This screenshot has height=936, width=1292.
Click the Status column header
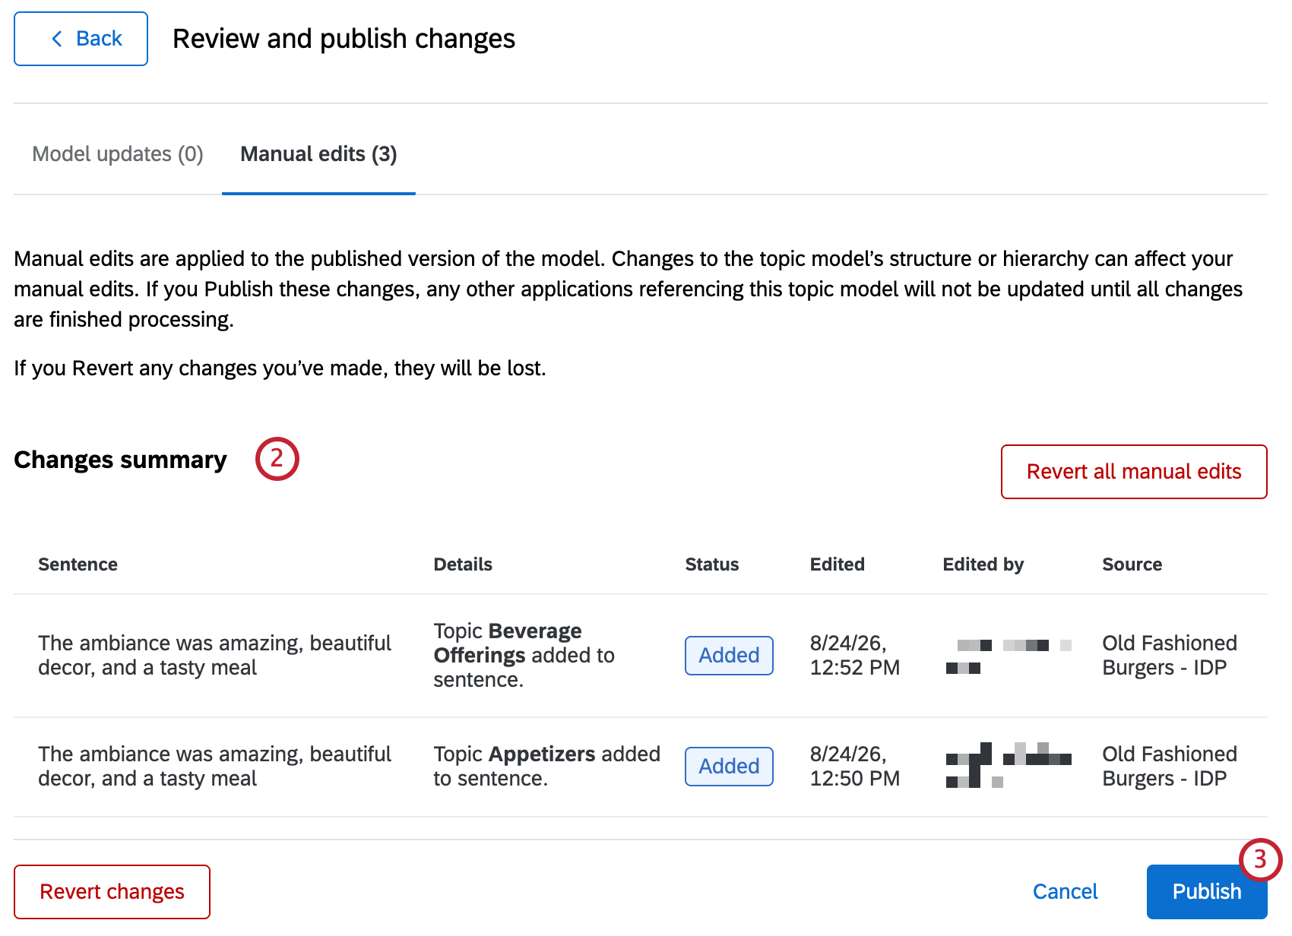(712, 564)
